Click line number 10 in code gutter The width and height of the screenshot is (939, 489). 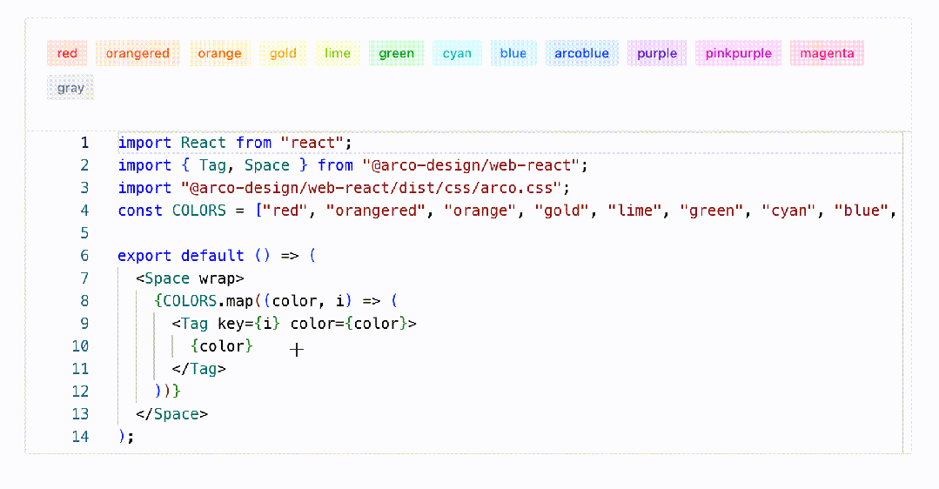80,346
